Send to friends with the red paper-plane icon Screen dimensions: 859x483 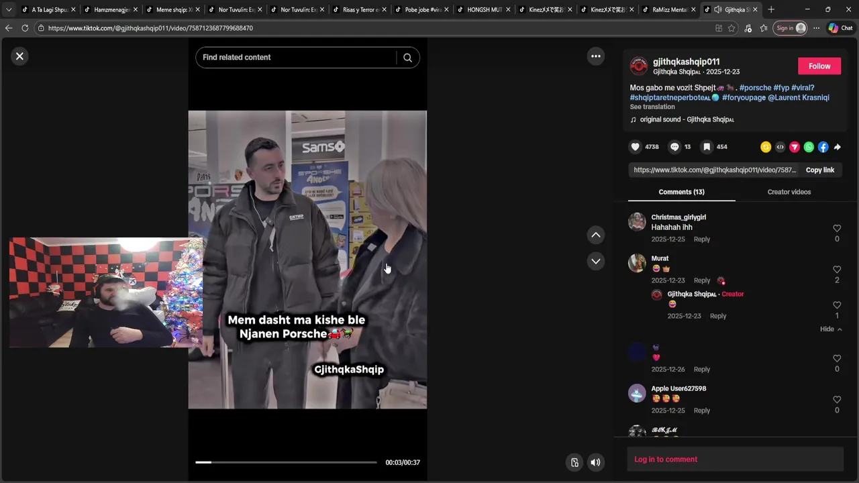click(795, 147)
